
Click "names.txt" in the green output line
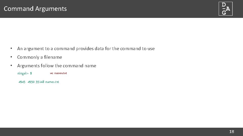52,82
